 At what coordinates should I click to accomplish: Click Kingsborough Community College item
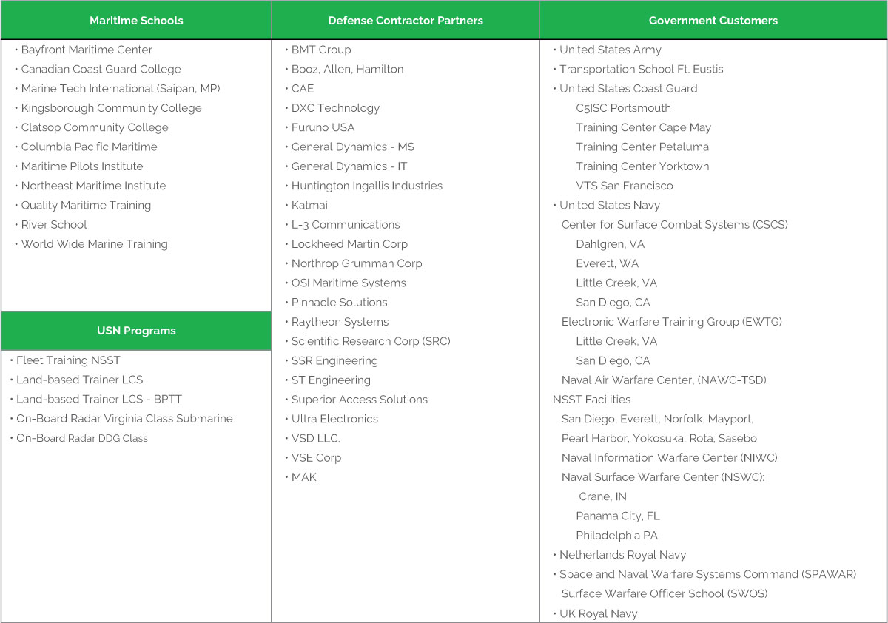(x=111, y=108)
